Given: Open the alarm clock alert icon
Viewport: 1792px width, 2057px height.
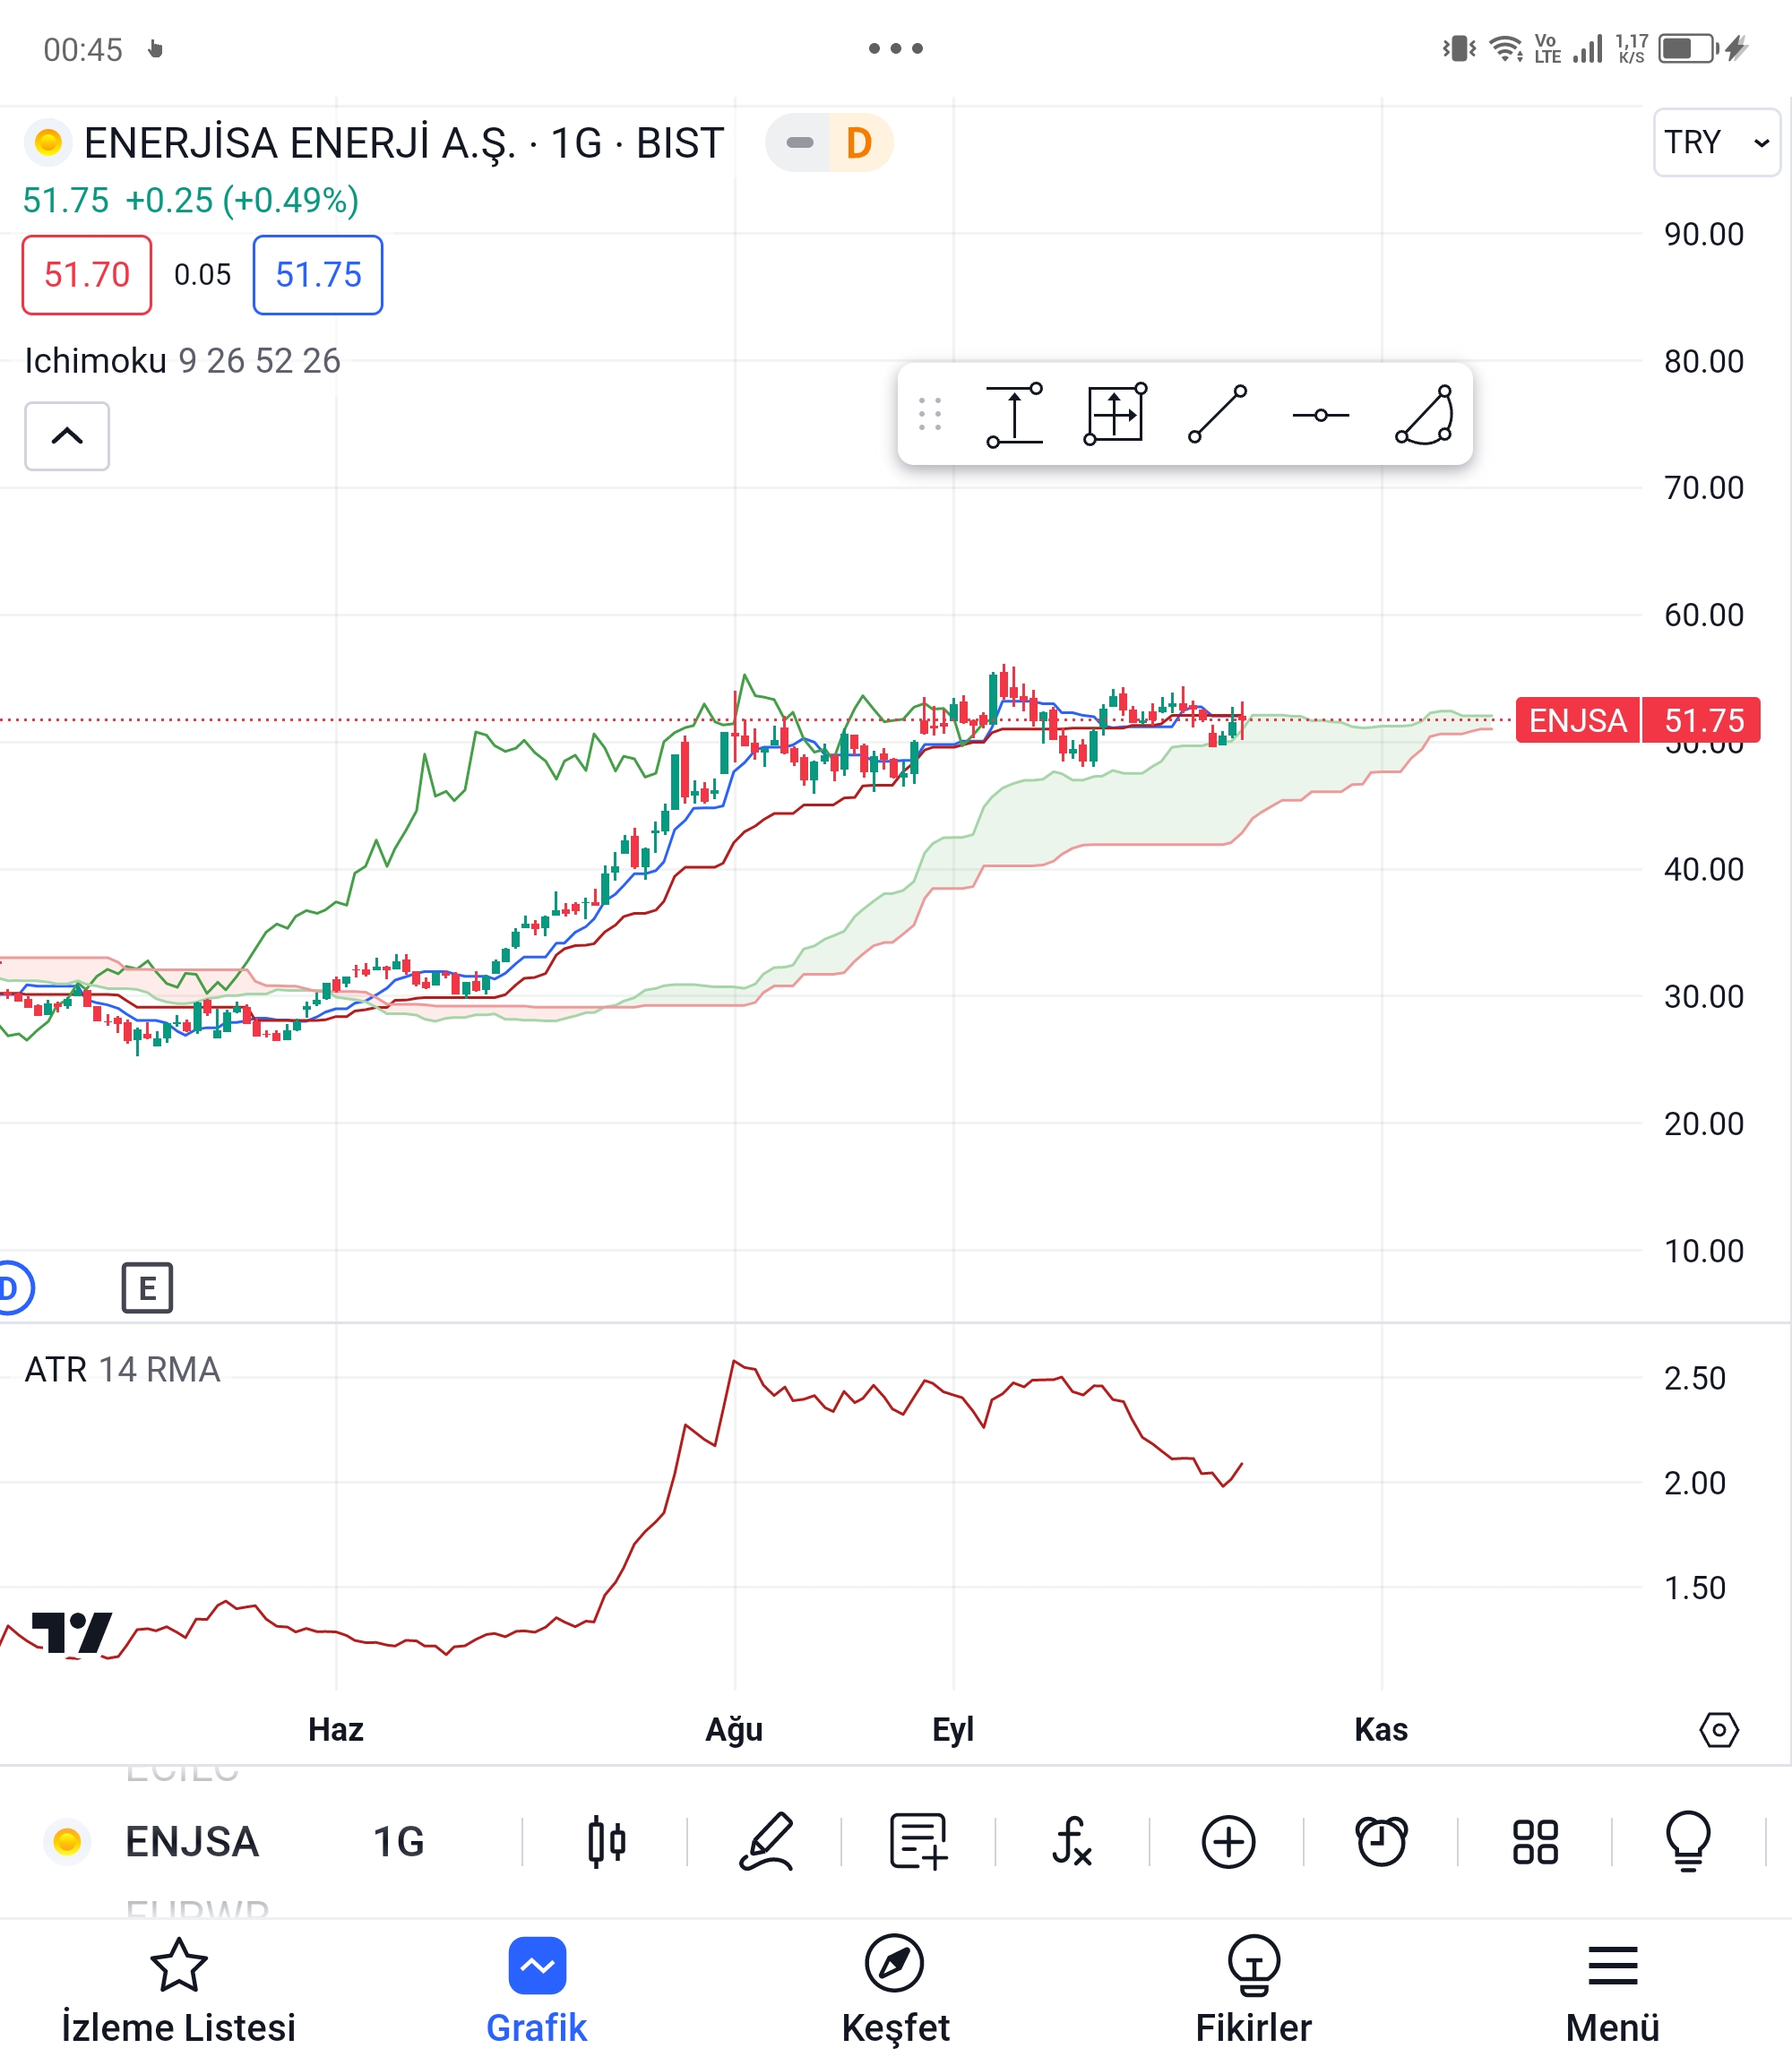Looking at the screenshot, I should tap(1381, 1841).
